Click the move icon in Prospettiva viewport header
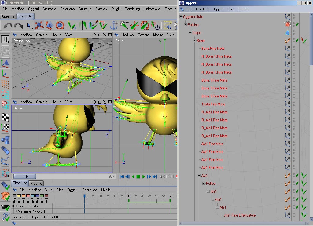The height and width of the screenshot is (226, 313). [x=94, y=35]
